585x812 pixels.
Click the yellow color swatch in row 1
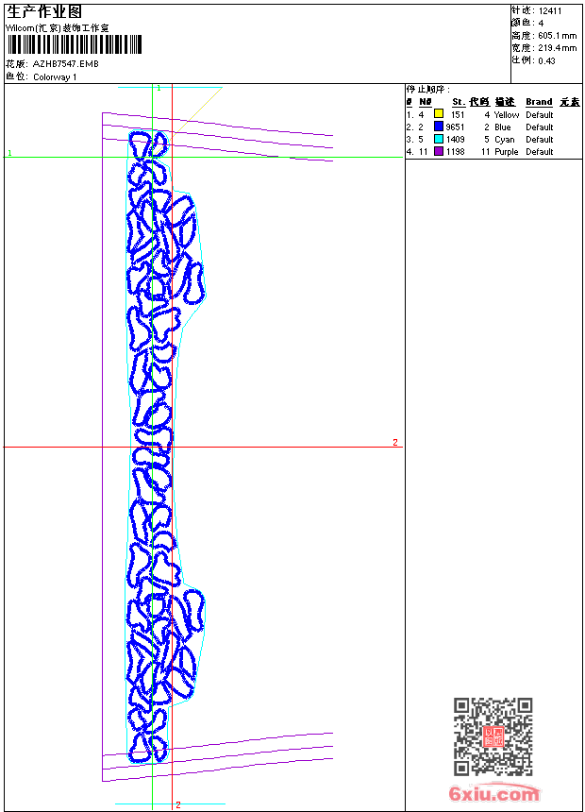tap(439, 114)
